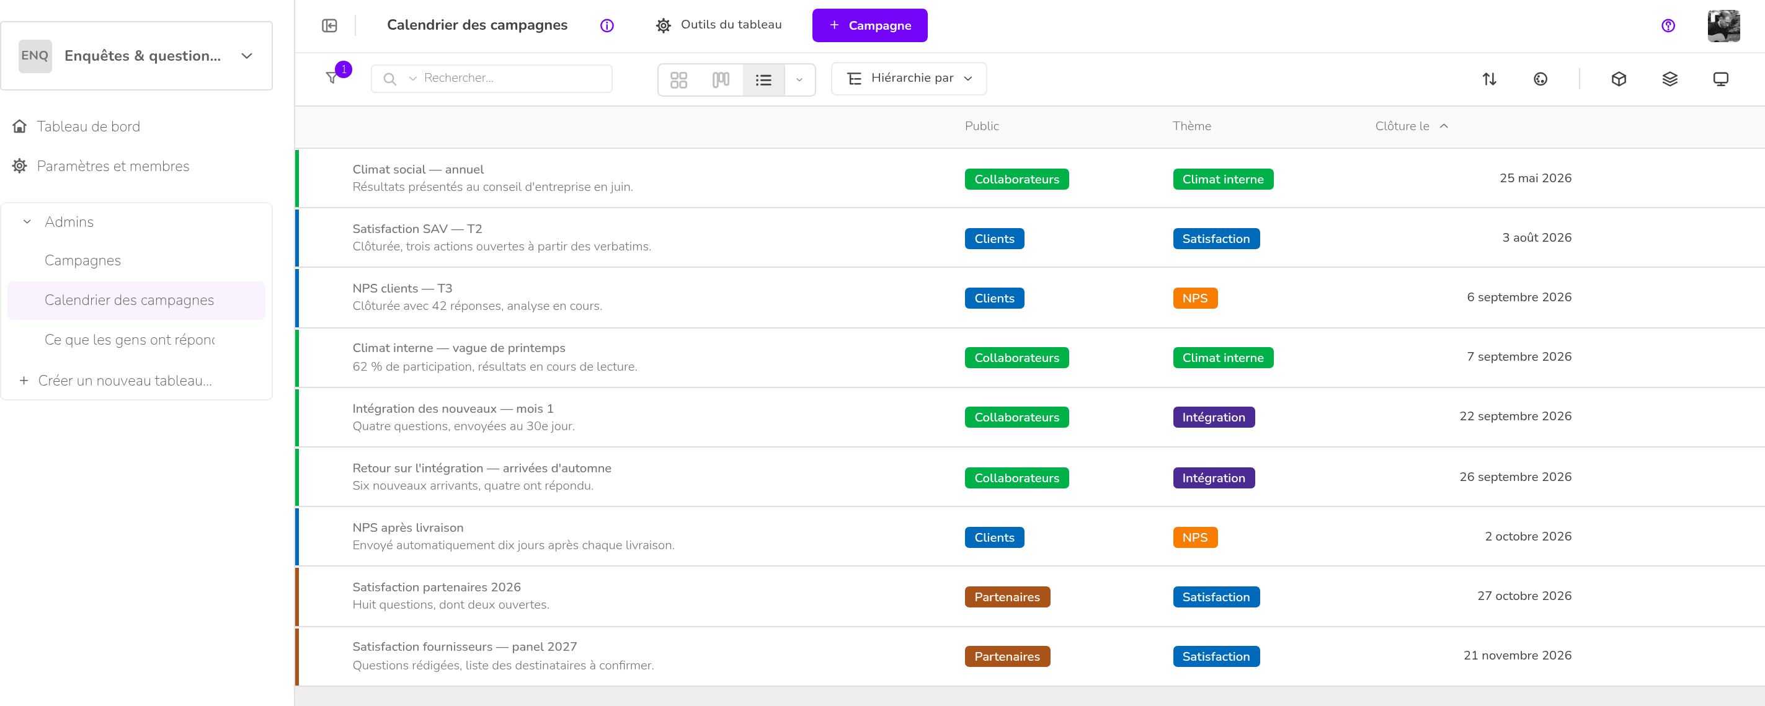
Task: Click Créer un nouveau tableau
Action: [125, 380]
